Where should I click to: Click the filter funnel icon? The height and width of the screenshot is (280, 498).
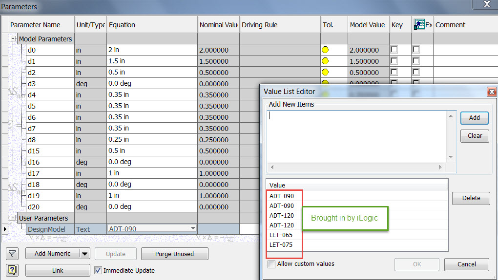click(12, 254)
